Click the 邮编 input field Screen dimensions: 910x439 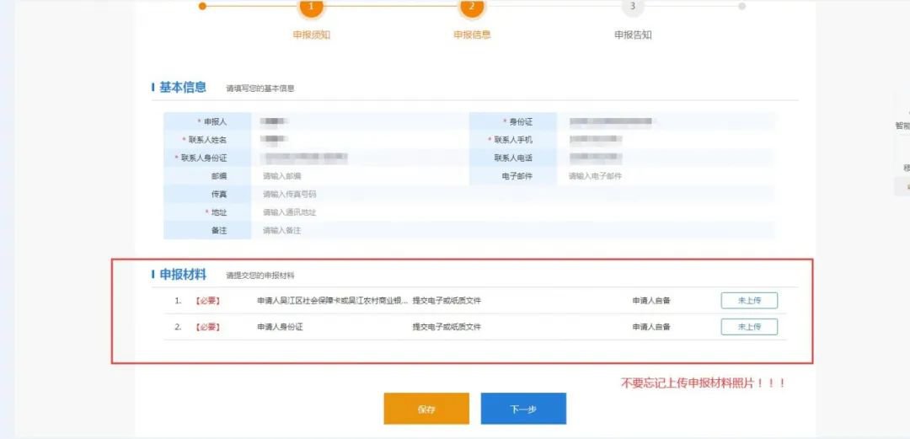point(360,176)
